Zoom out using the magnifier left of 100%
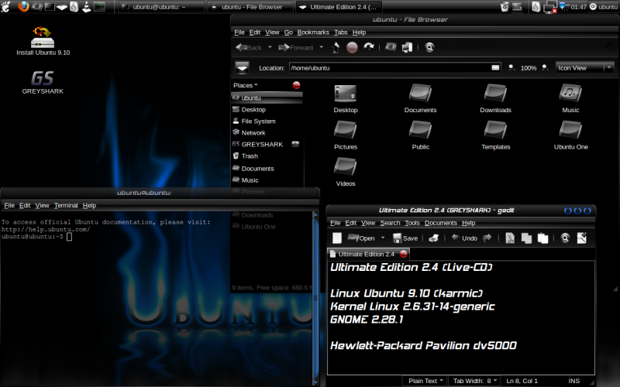 (x=511, y=67)
